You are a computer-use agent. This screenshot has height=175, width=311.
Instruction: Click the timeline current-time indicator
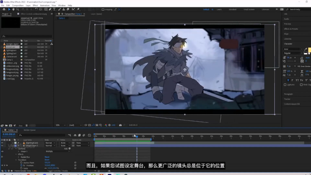pyautogui.click(x=137, y=137)
